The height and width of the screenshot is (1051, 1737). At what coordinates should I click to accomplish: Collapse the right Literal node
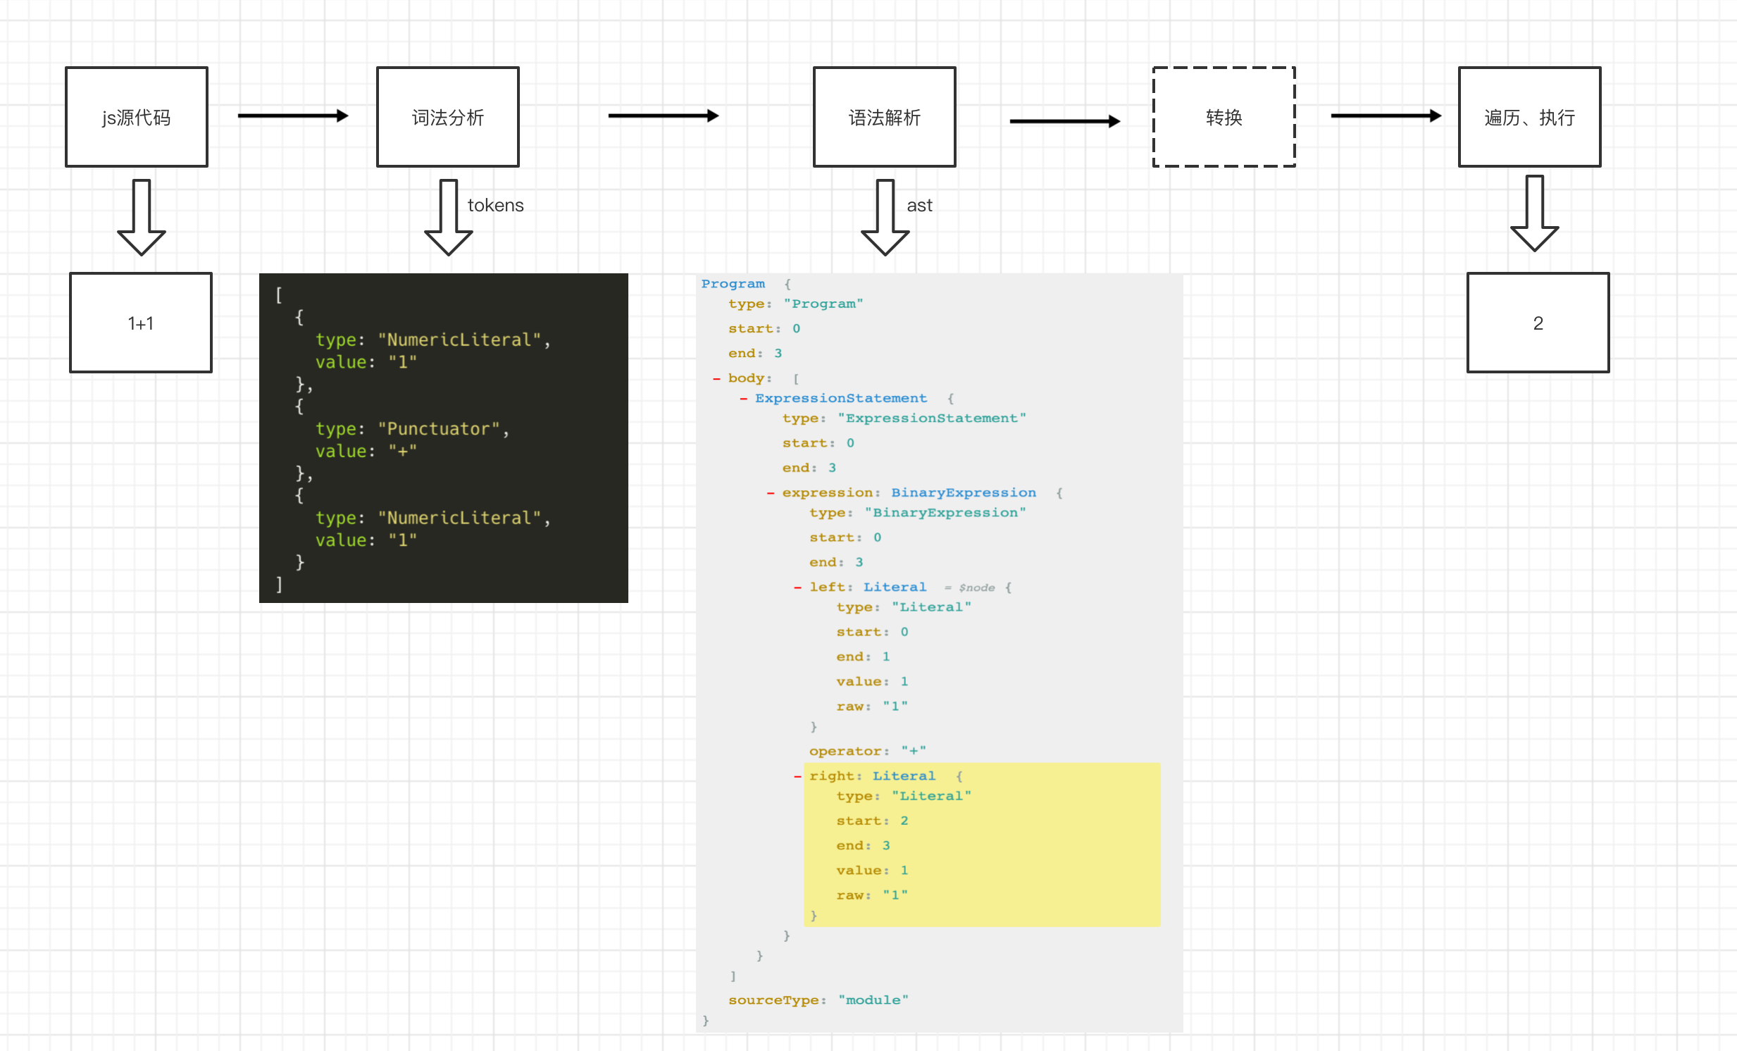[x=797, y=777]
